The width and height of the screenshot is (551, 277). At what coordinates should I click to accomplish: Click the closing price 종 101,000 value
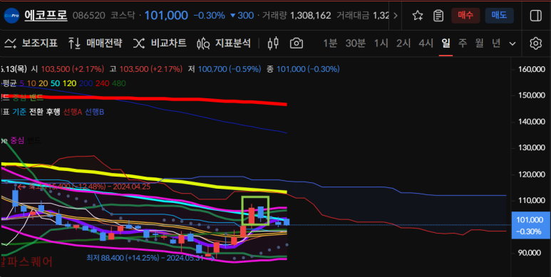click(x=308, y=69)
